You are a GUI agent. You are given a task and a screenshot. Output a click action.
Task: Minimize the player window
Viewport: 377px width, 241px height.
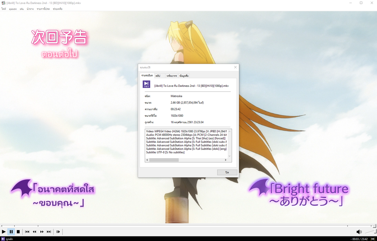coord(350,3)
